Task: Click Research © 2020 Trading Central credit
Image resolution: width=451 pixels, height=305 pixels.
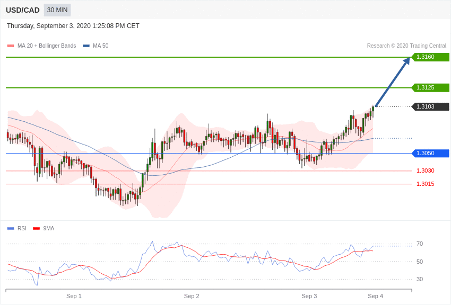Action: (x=406, y=46)
